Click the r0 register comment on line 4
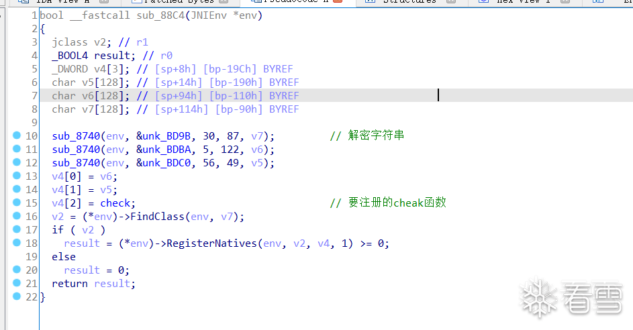633x330 pixels. pos(166,56)
